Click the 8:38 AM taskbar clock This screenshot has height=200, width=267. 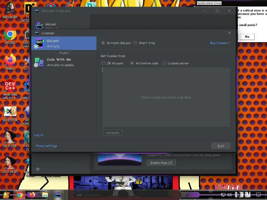(x=243, y=195)
